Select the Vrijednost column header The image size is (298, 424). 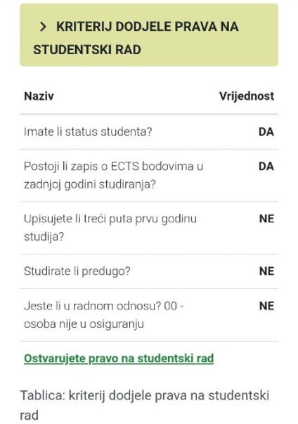point(247,96)
